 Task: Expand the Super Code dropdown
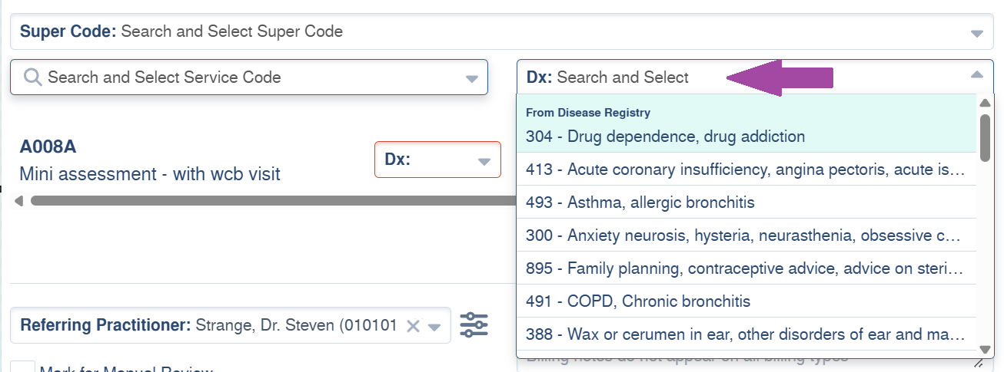977,33
